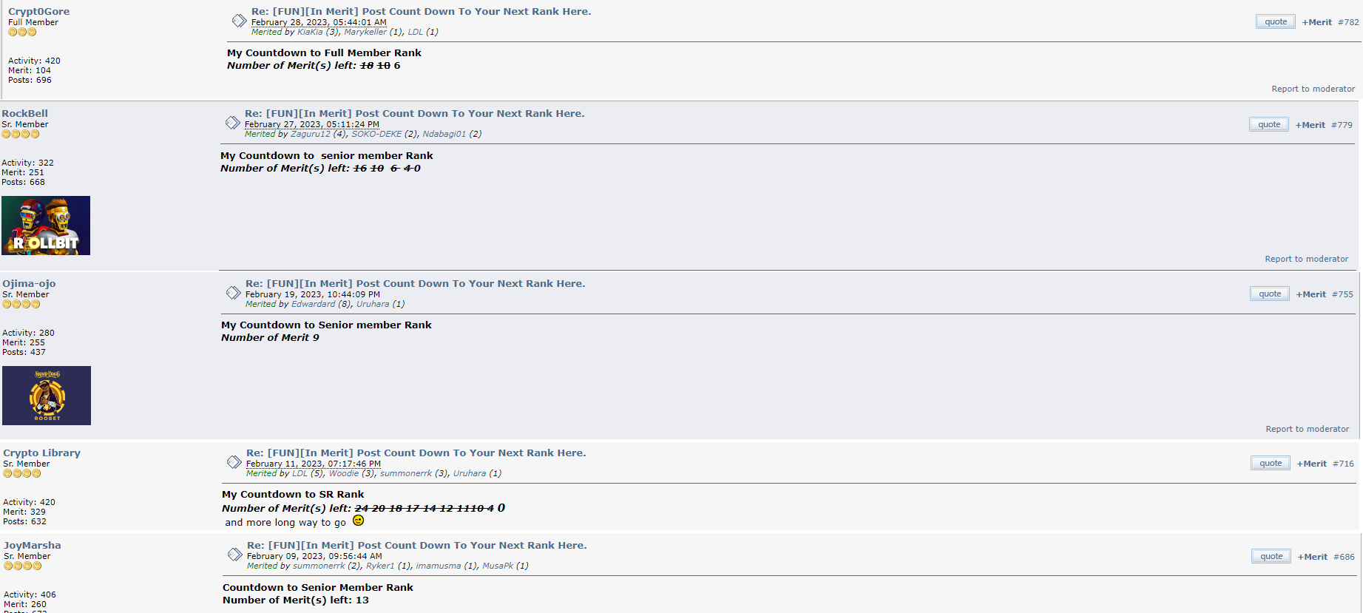
Task: Report Crypt0Gore's post to moderator
Action: pos(1313,89)
